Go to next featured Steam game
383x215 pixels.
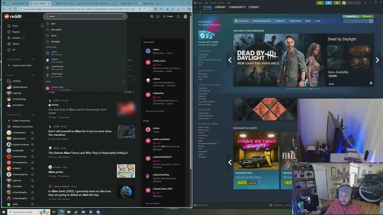(377, 60)
